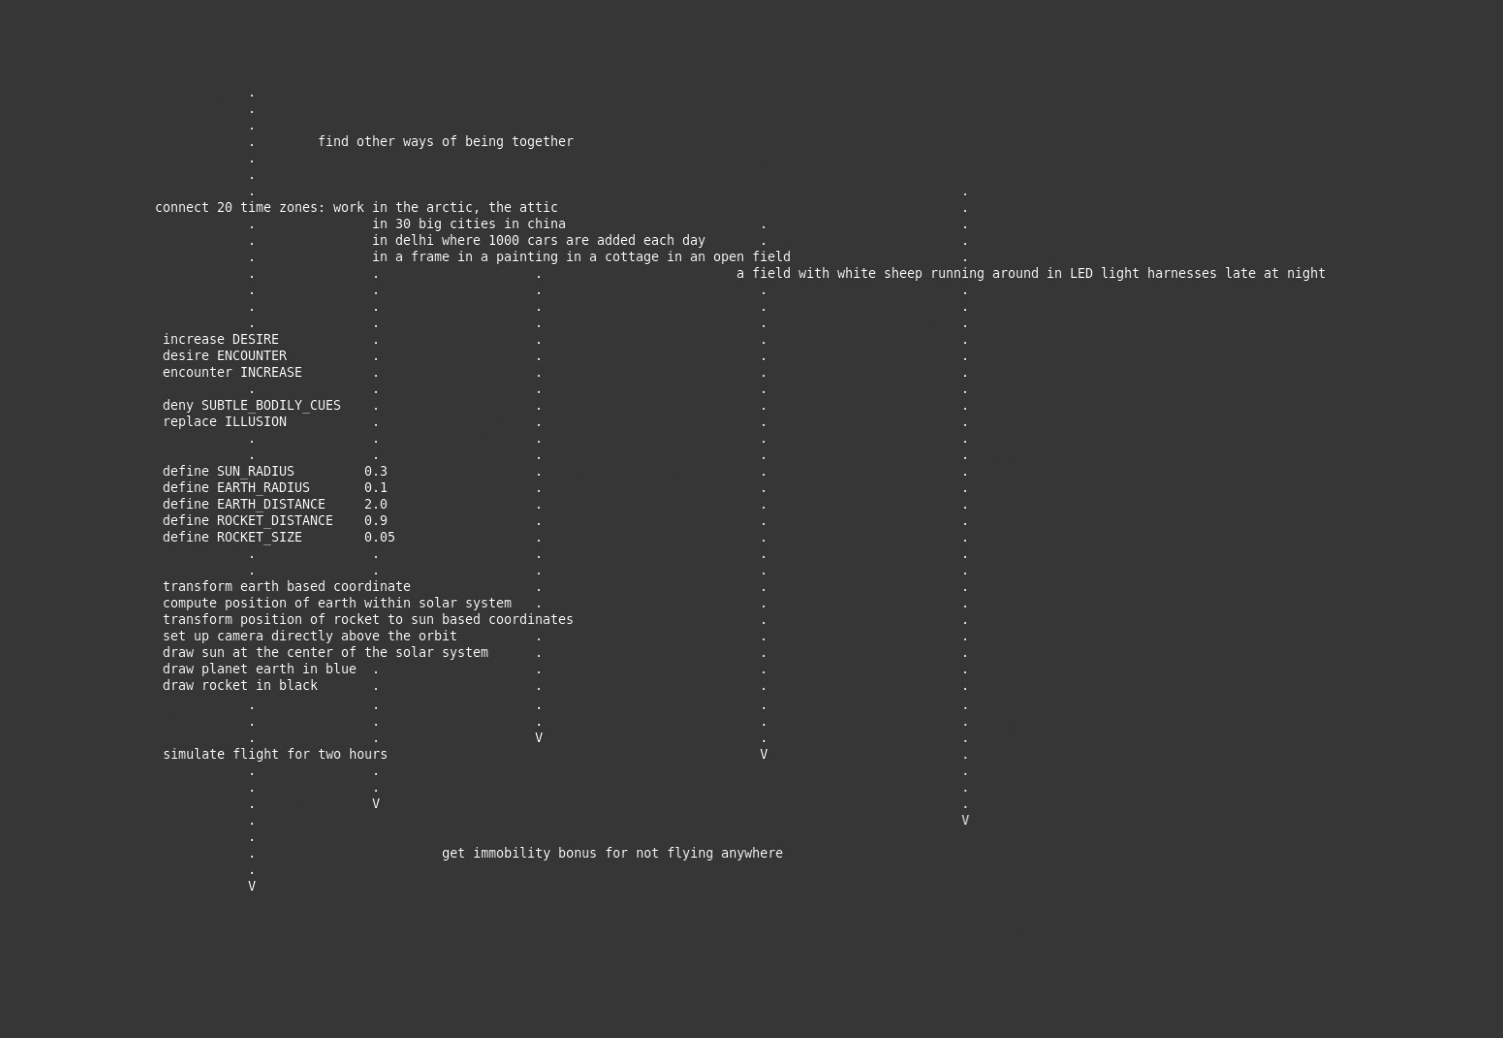Click the ROCKET_SIZE value 0.05
Viewport: 1503px width, 1038px height.
pyautogui.click(x=380, y=537)
